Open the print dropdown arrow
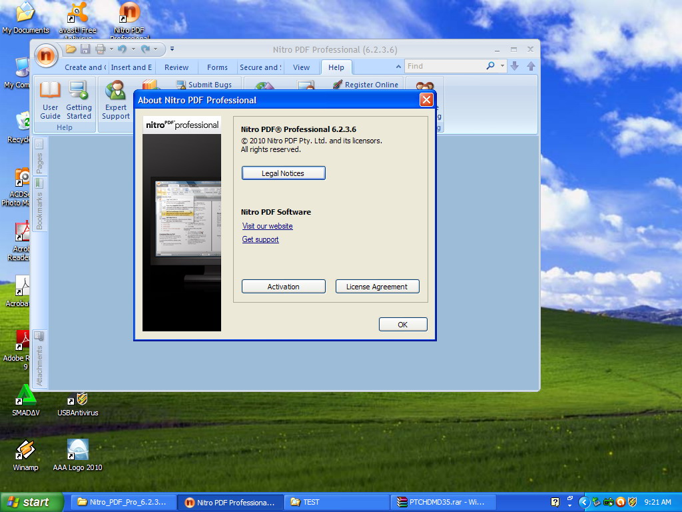This screenshot has height=512, width=682. (111, 49)
